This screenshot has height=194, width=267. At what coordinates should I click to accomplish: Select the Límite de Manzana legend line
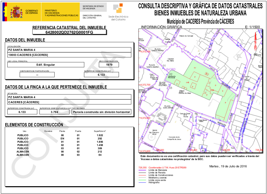coord(143,170)
